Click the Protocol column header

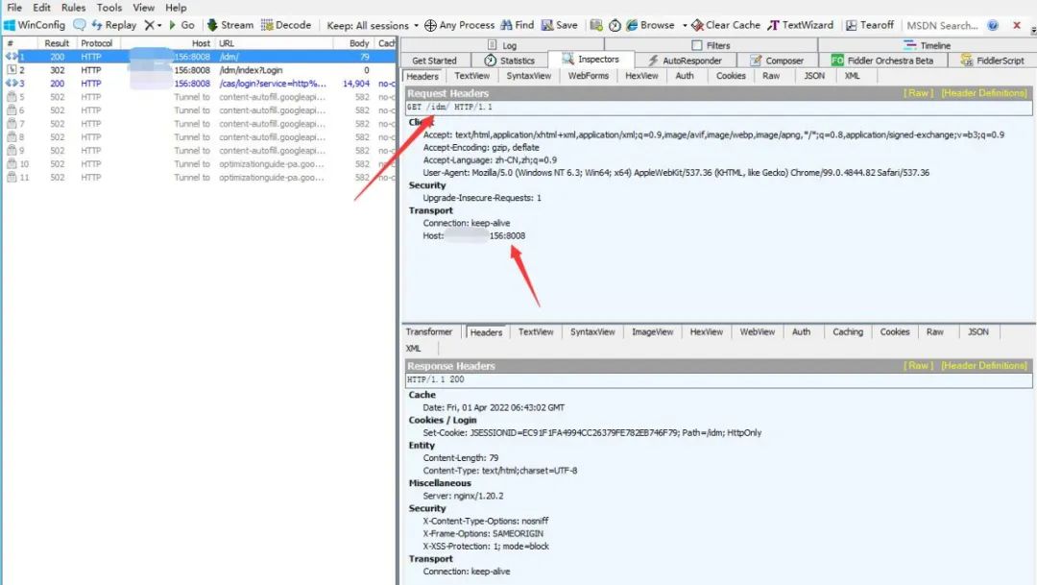[97, 43]
